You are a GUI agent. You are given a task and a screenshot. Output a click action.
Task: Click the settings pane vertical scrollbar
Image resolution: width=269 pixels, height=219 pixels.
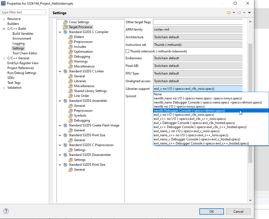click(x=250, y=104)
